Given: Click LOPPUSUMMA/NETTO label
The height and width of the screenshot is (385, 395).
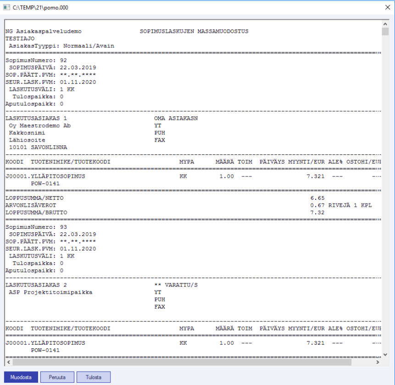Looking at the screenshot, I should 34,198.
